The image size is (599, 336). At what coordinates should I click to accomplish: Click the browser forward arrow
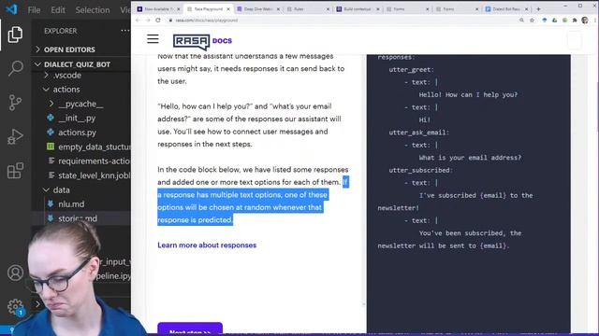pyautogui.click(x=148, y=21)
